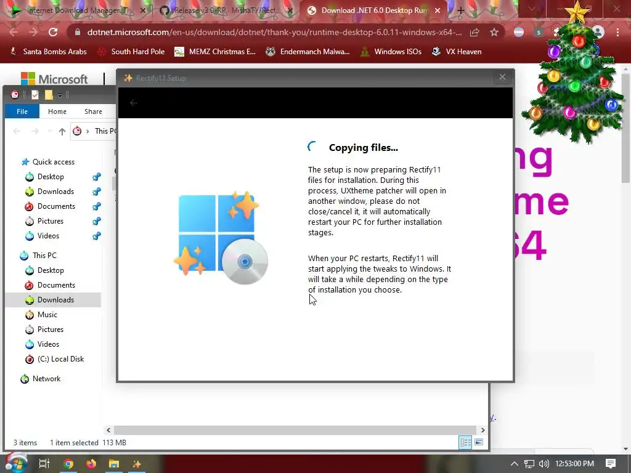
Task: Open MEMZ Christmas bookmark
Action: point(215,52)
